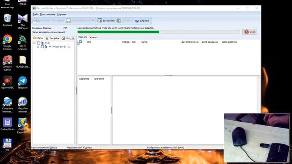
Task: Click Восстановление Диска status bar text
Action: 44,148
